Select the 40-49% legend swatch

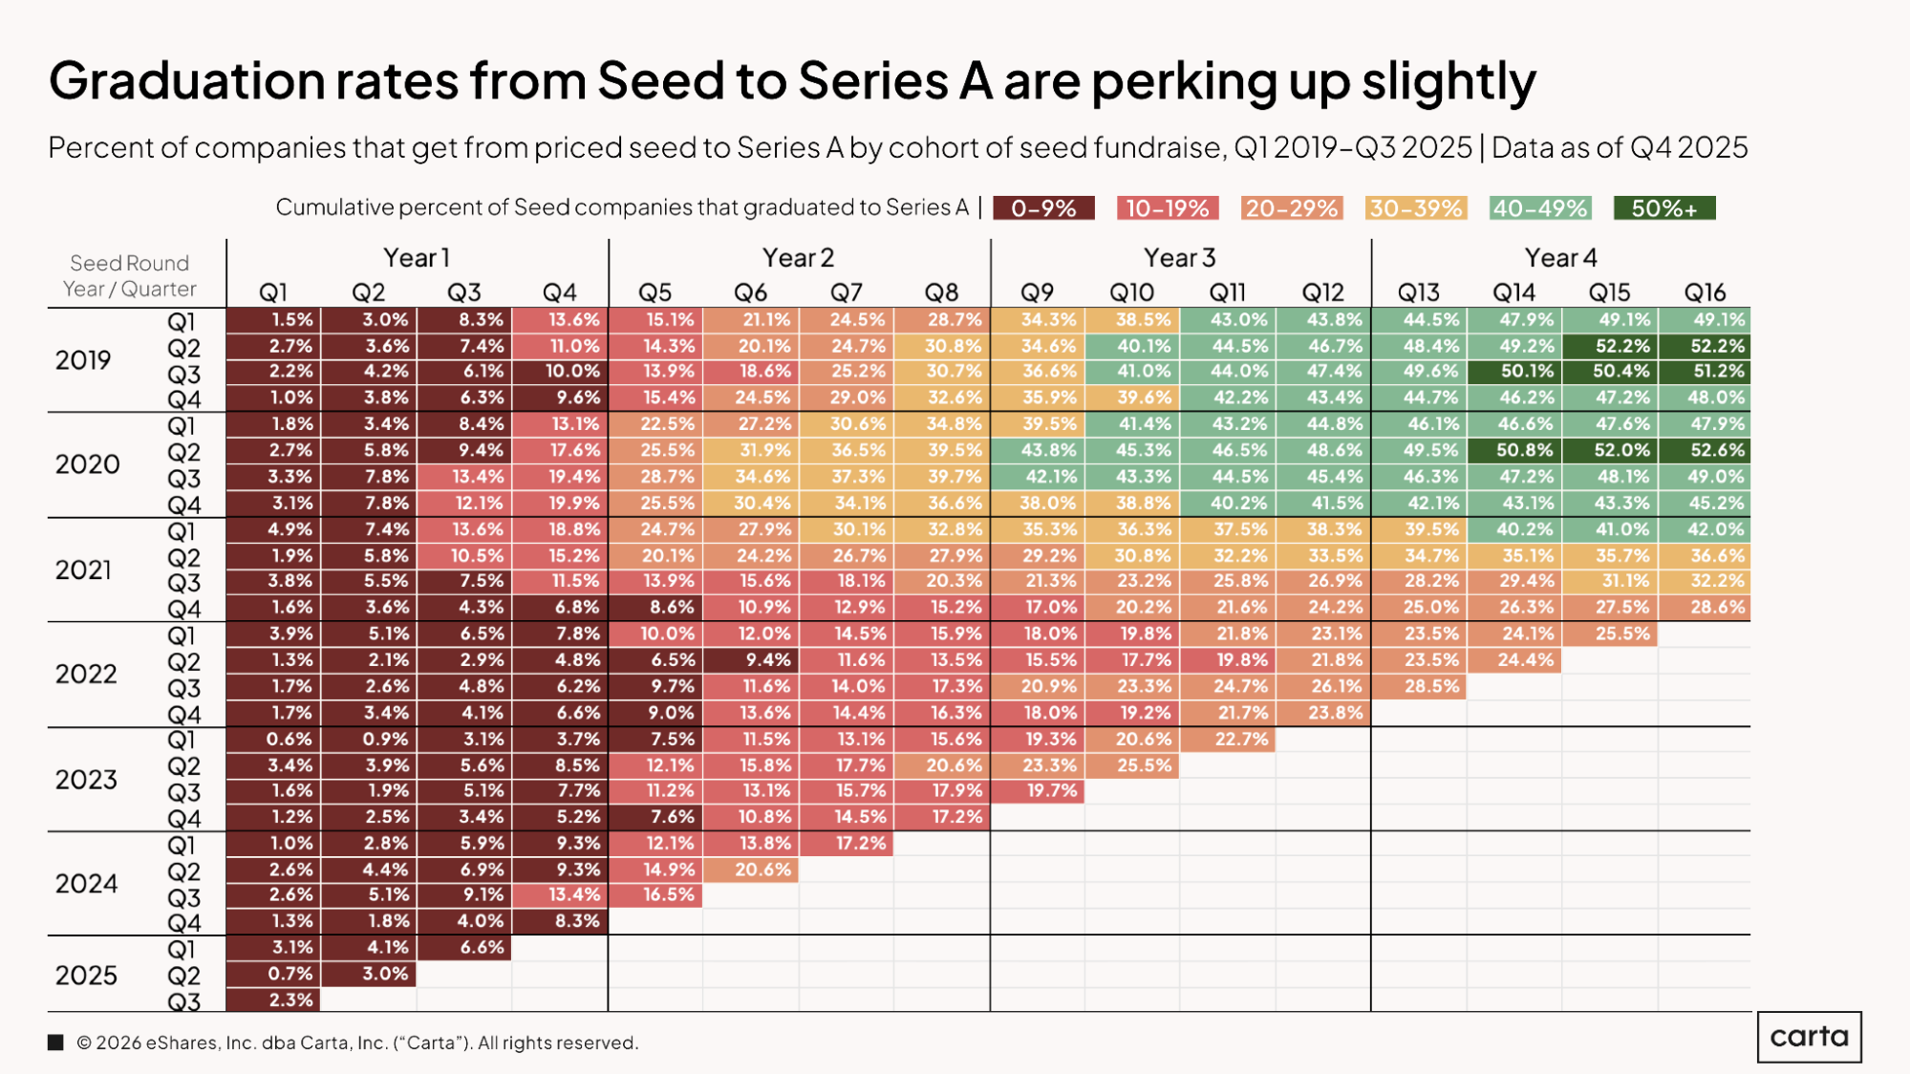[x=1540, y=208]
